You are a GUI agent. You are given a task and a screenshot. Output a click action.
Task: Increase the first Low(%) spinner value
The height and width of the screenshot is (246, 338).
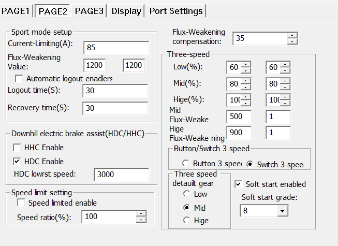(x=246, y=64)
